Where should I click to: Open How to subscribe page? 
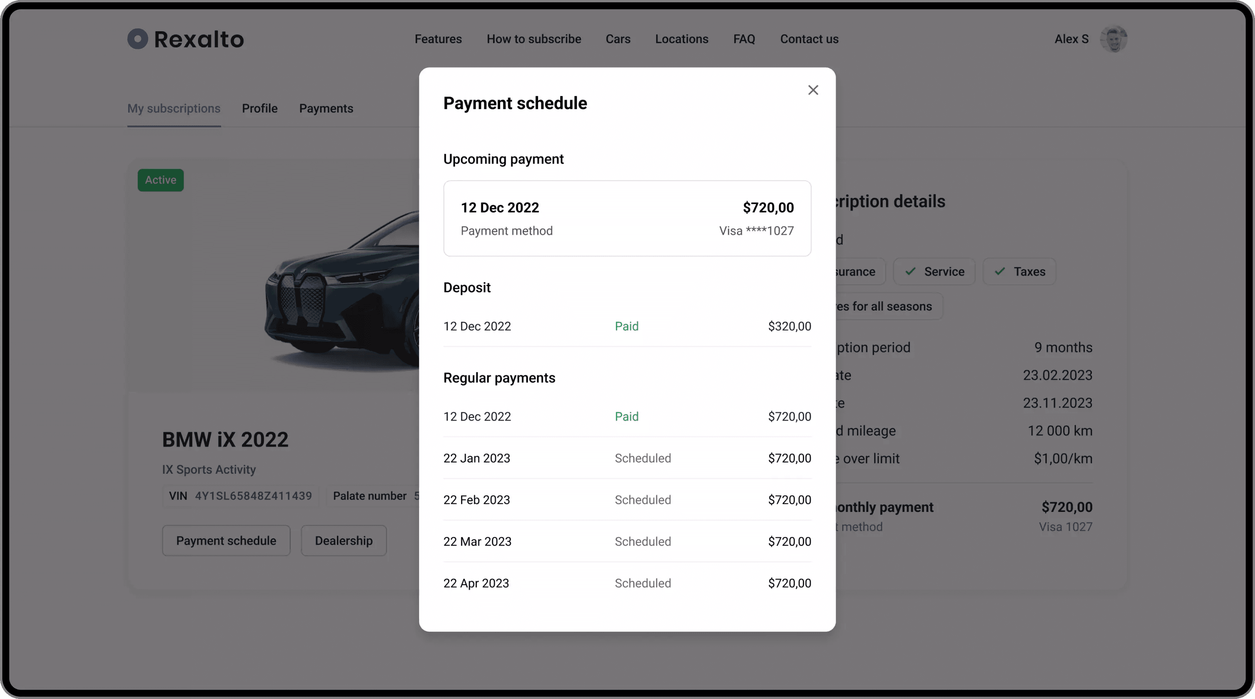point(533,39)
